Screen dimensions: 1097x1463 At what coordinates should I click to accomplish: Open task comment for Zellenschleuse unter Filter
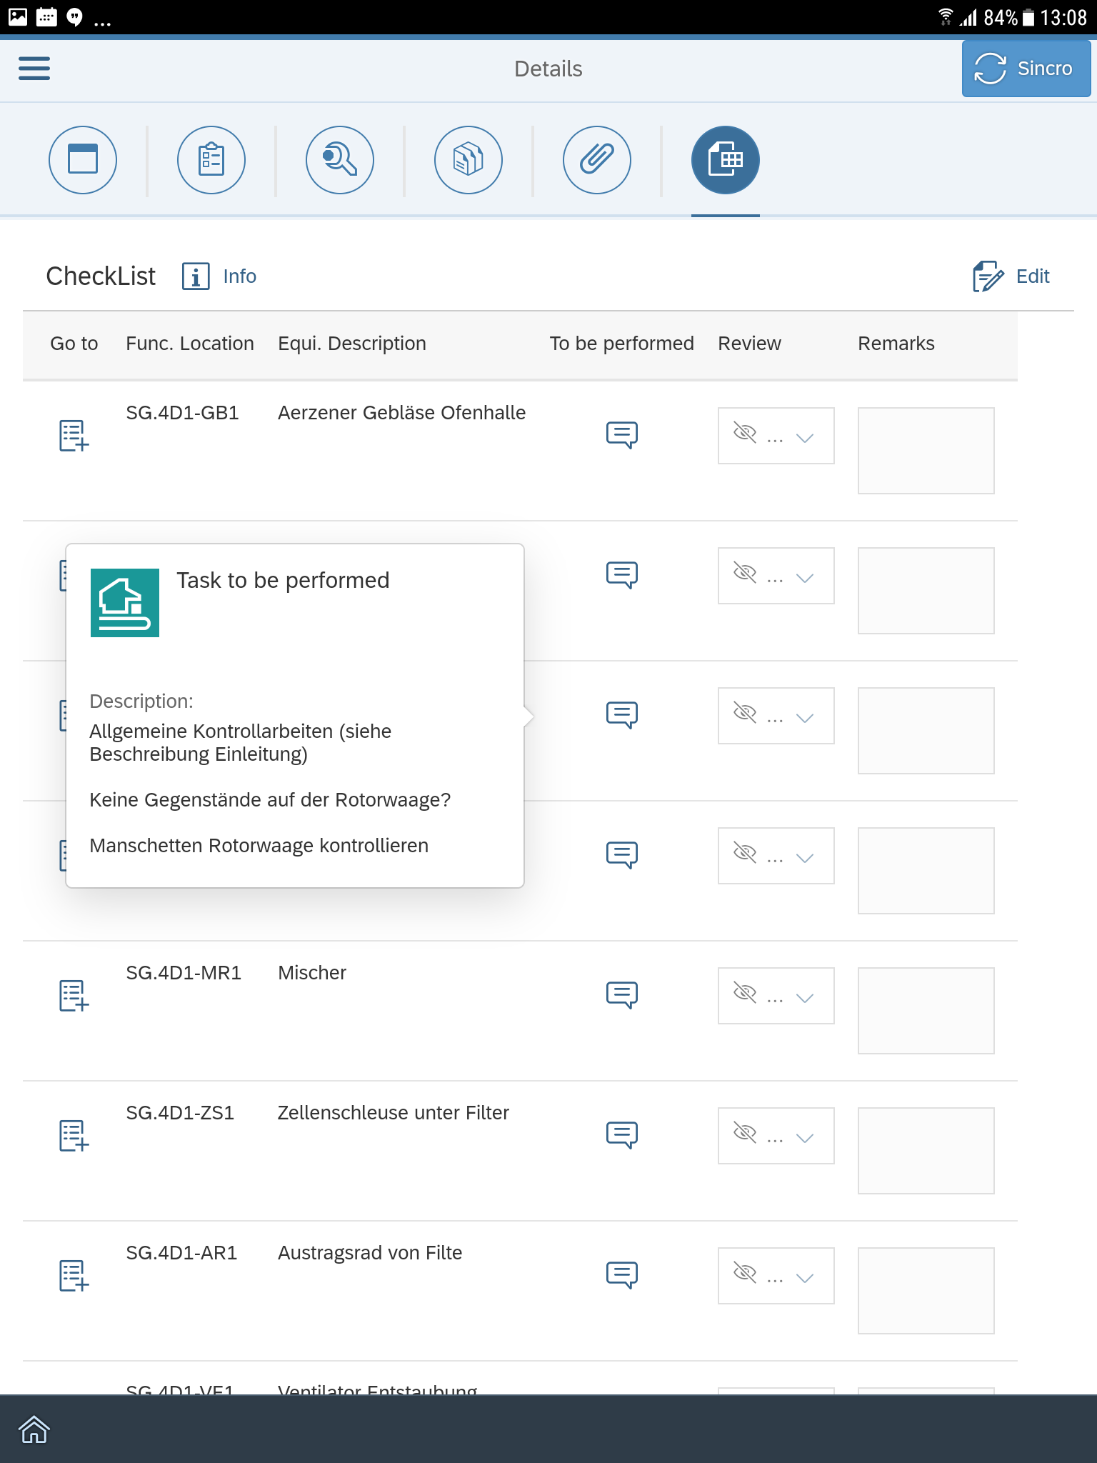[621, 1134]
